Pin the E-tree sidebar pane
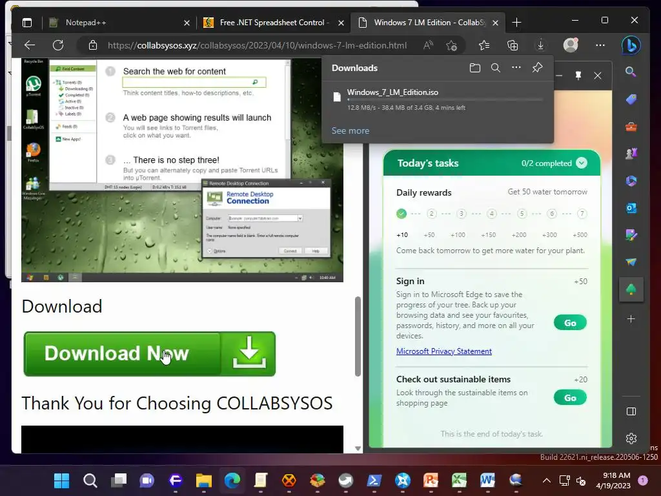This screenshot has height=496, width=661. 578,76
